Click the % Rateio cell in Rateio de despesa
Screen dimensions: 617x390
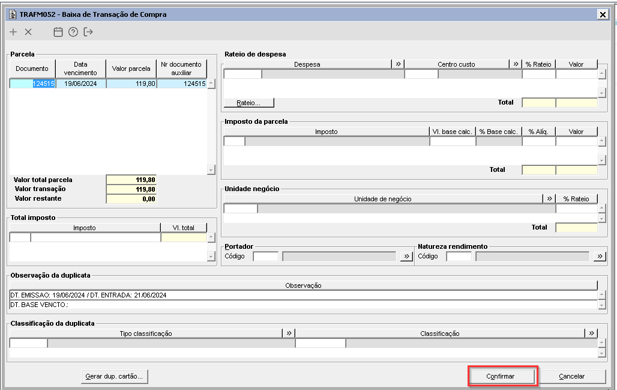pyautogui.click(x=539, y=74)
